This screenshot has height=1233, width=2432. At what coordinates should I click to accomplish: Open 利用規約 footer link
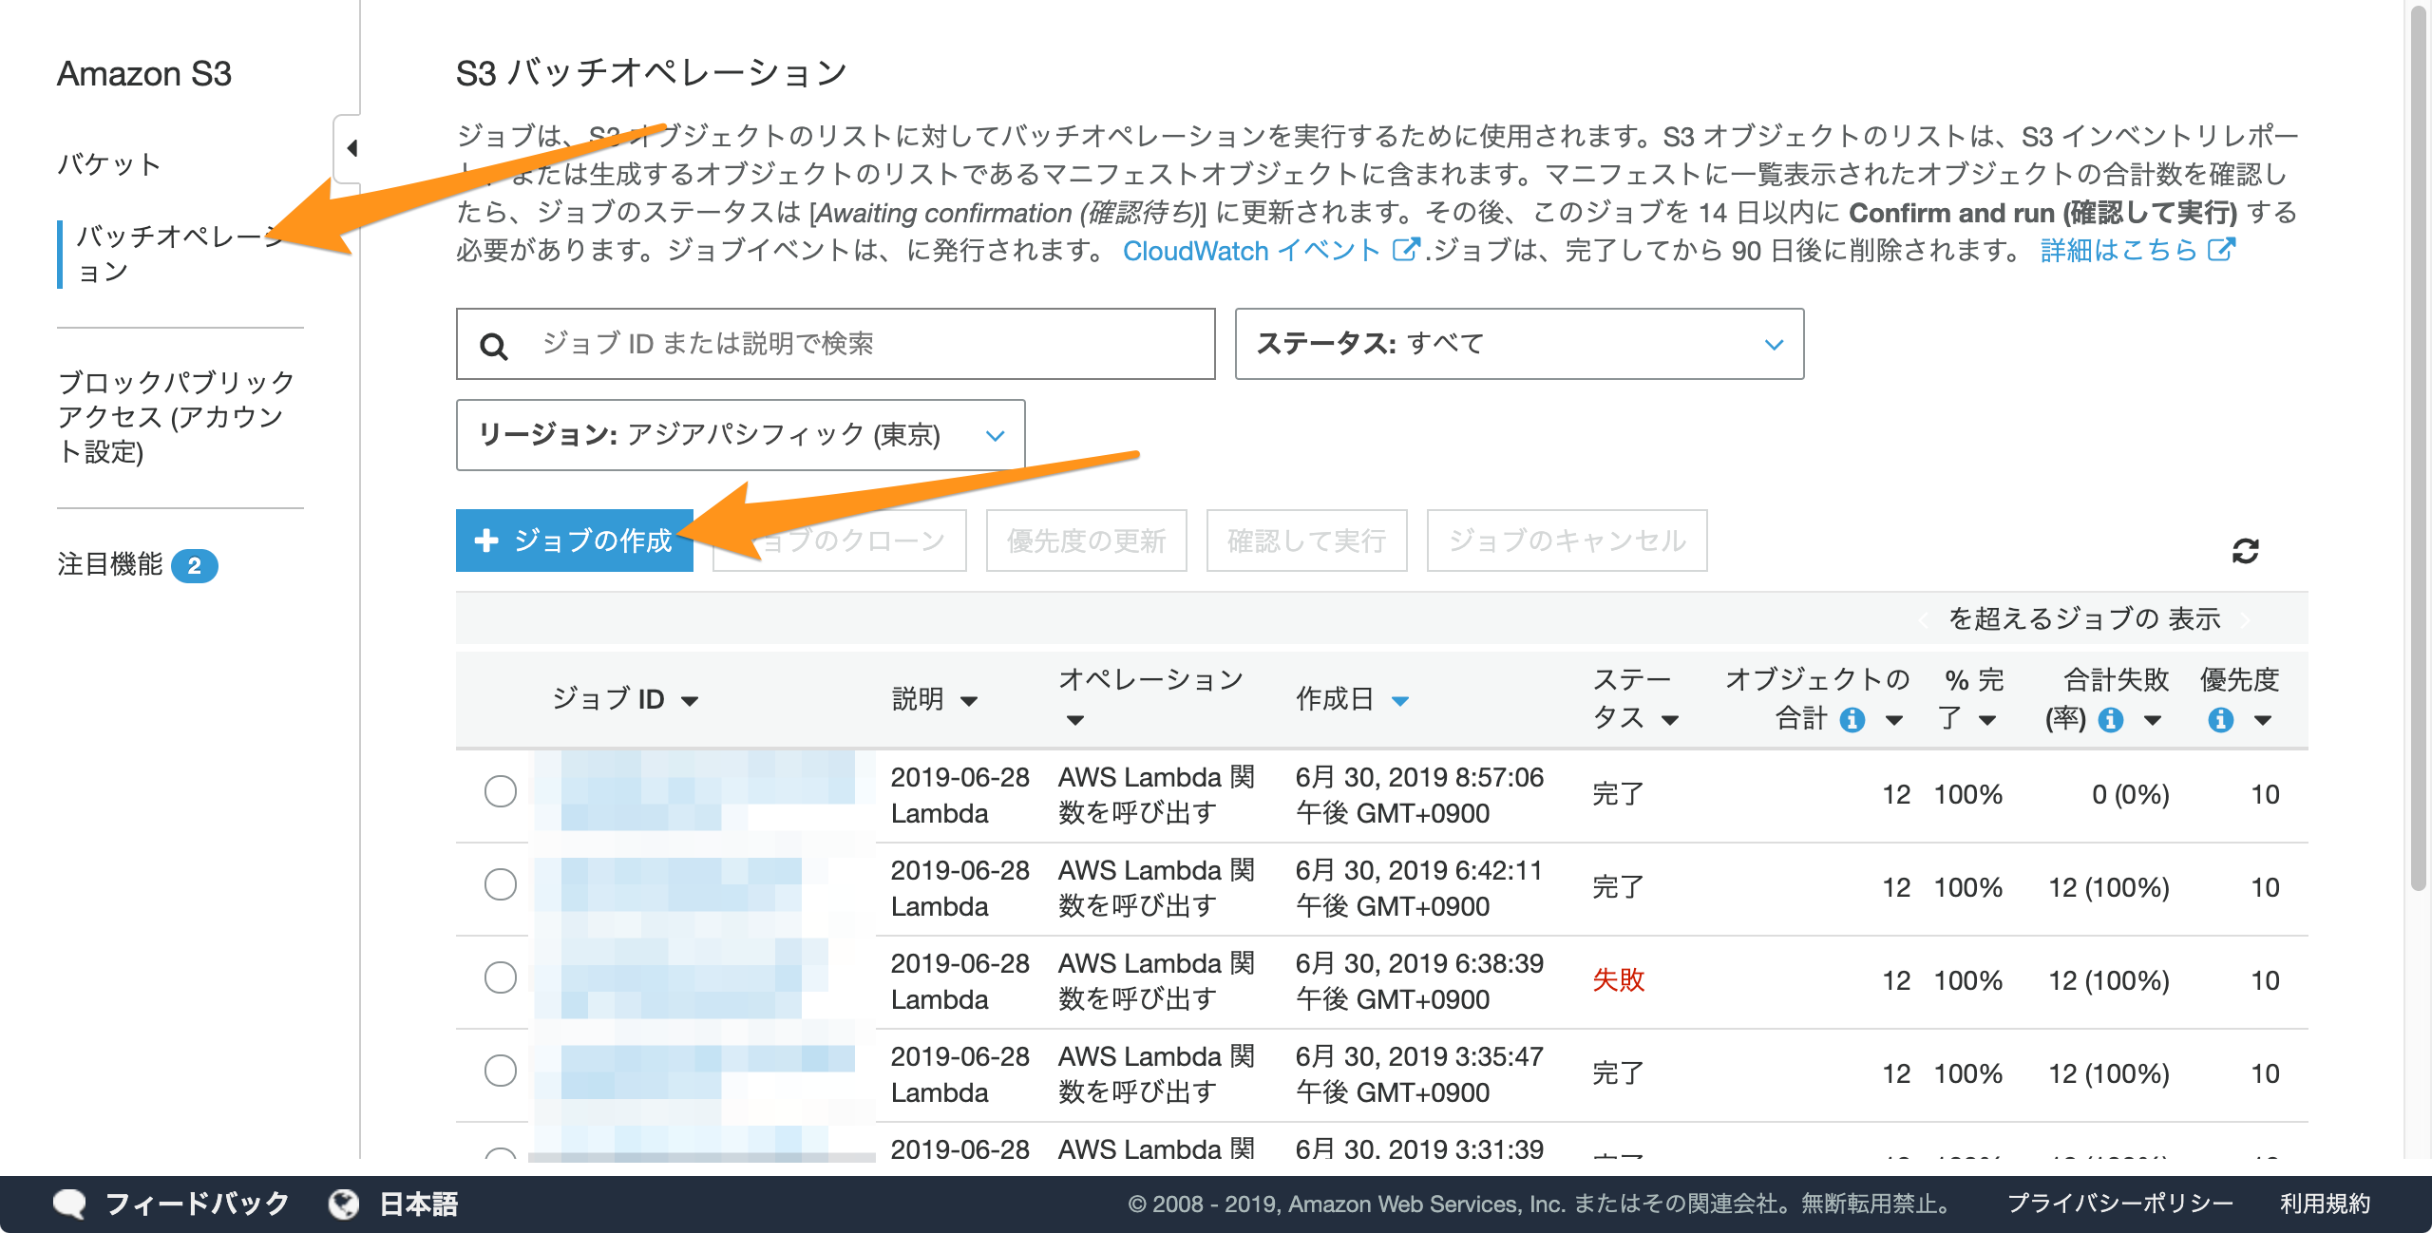coord(2325,1205)
